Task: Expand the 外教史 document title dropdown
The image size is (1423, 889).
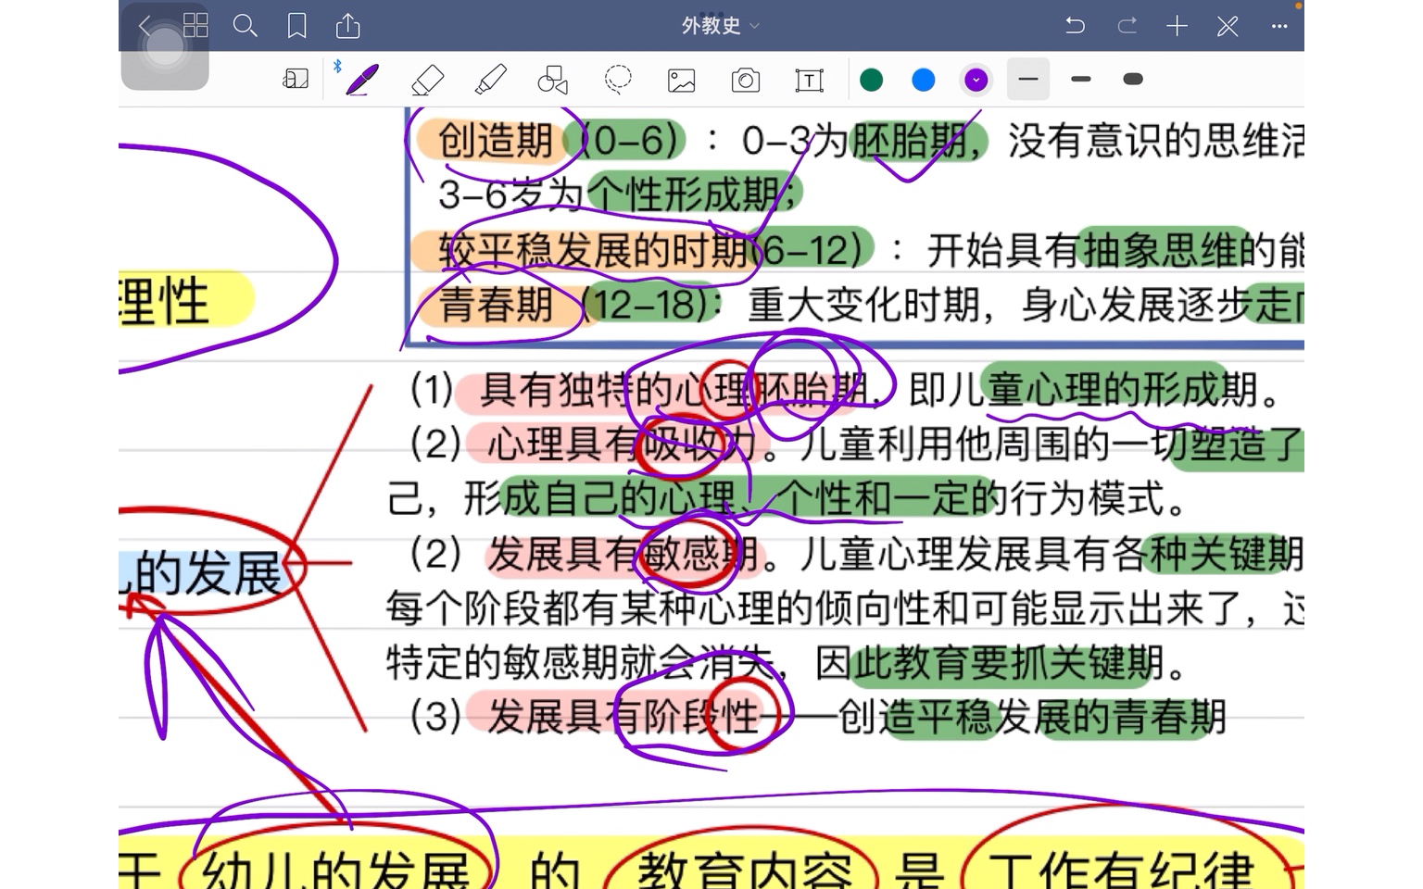Action: tap(720, 26)
